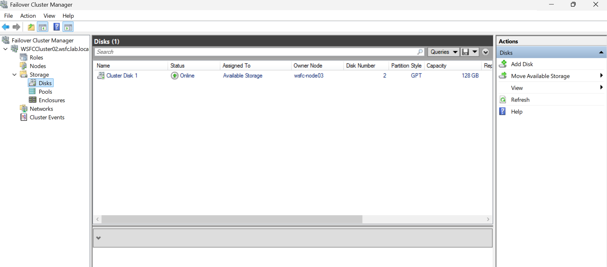The image size is (607, 267).
Task: Open the Action menu
Action: 28,16
